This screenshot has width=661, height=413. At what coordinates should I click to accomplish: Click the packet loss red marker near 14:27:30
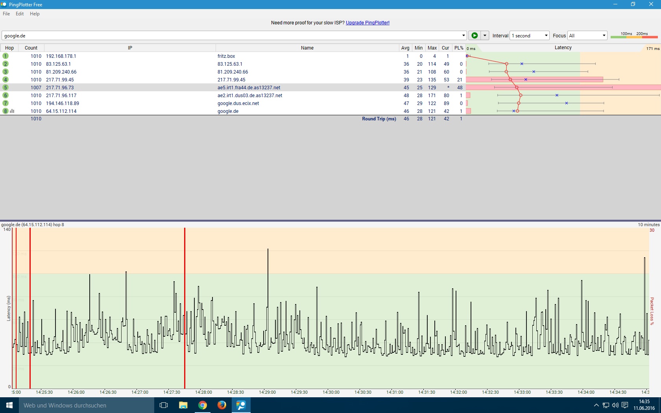pyautogui.click(x=185, y=308)
